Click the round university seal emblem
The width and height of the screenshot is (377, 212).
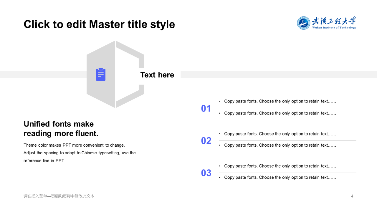tap(304, 23)
